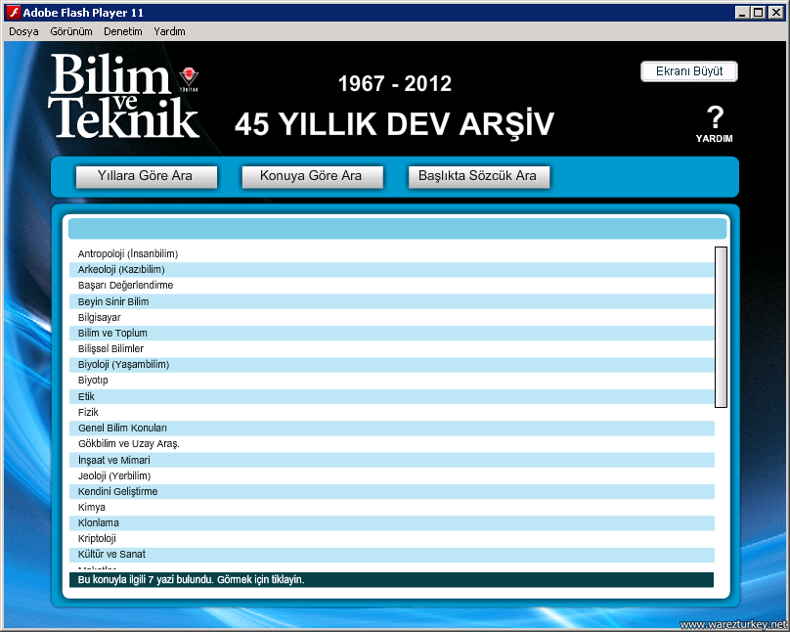Select Kendini Geliştirme topic

click(392, 492)
